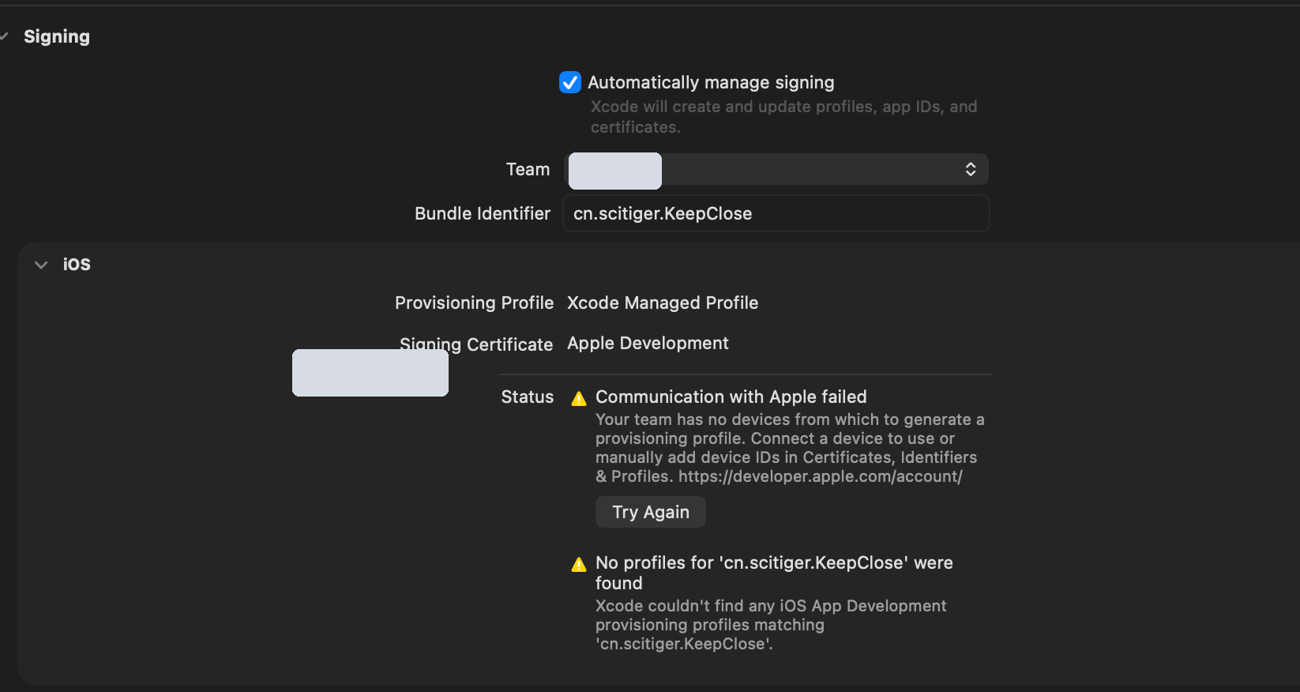Uncheck Automatically manage signing checkbox
Viewport: 1300px width, 692px height.
pyautogui.click(x=570, y=82)
